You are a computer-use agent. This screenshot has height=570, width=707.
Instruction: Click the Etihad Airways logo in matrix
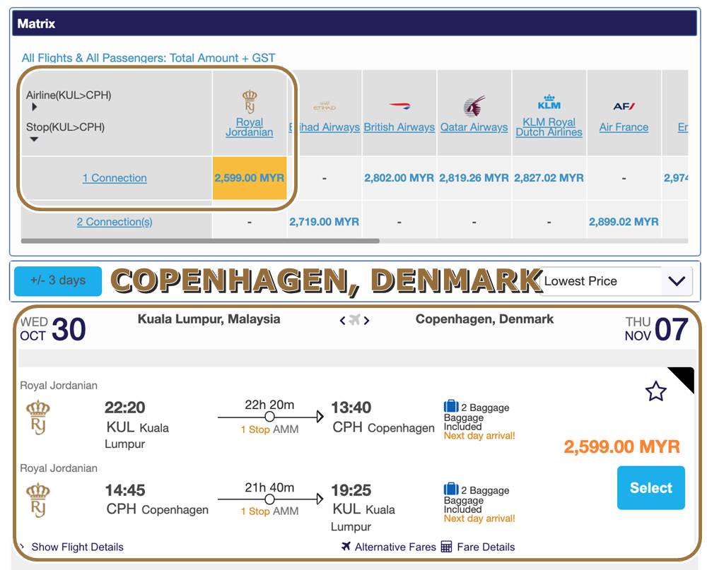tap(325, 107)
